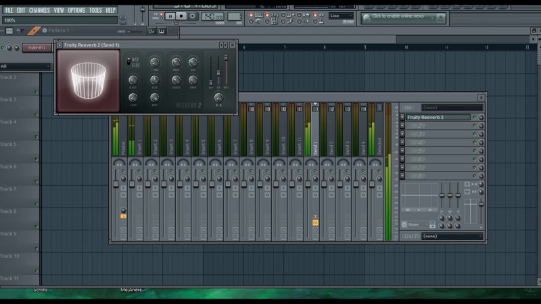This screenshot has height=304, width=541.
Task: Click the DRY slider in Reeverb 2
Action: 211,83
